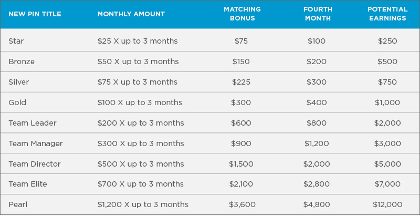Click the $4,800 fourth month value
Screen dimensions: 420x216
317,205
